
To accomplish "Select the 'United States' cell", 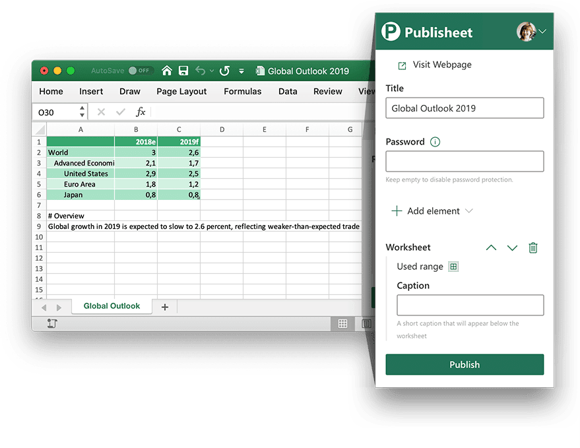I will (x=81, y=174).
